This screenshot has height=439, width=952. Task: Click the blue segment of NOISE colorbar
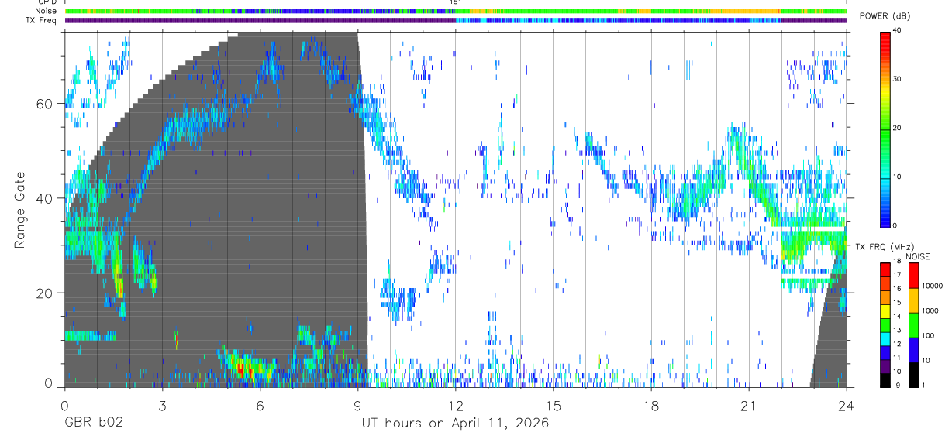(x=913, y=350)
